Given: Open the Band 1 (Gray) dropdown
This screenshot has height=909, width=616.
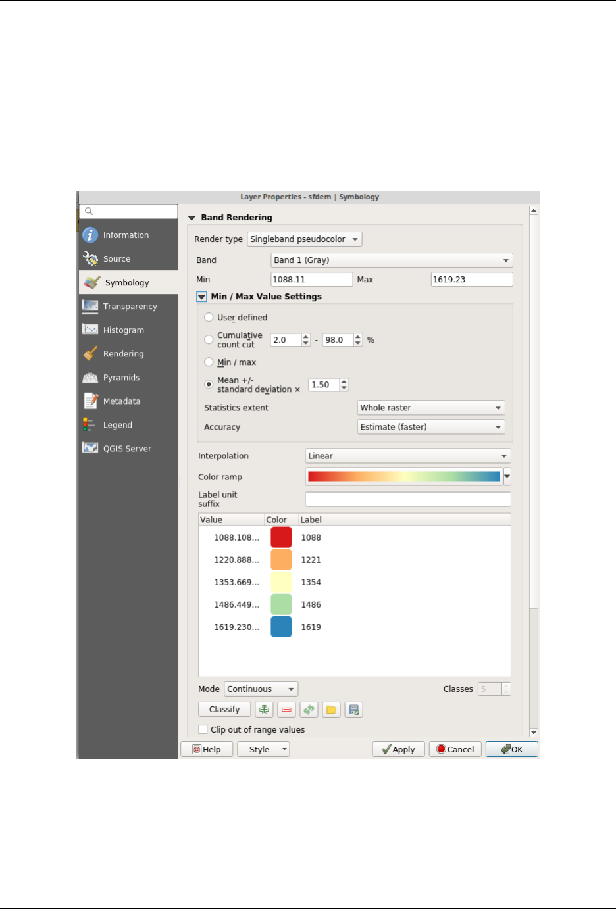Looking at the screenshot, I should tap(392, 260).
